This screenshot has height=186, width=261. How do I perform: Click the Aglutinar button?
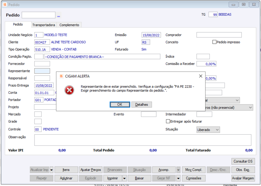(66, 178)
